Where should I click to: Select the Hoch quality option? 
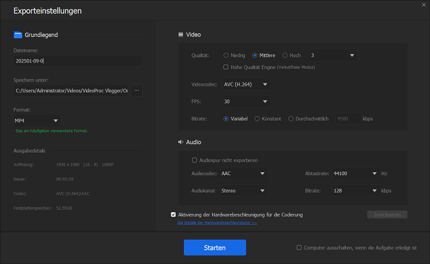[285, 55]
